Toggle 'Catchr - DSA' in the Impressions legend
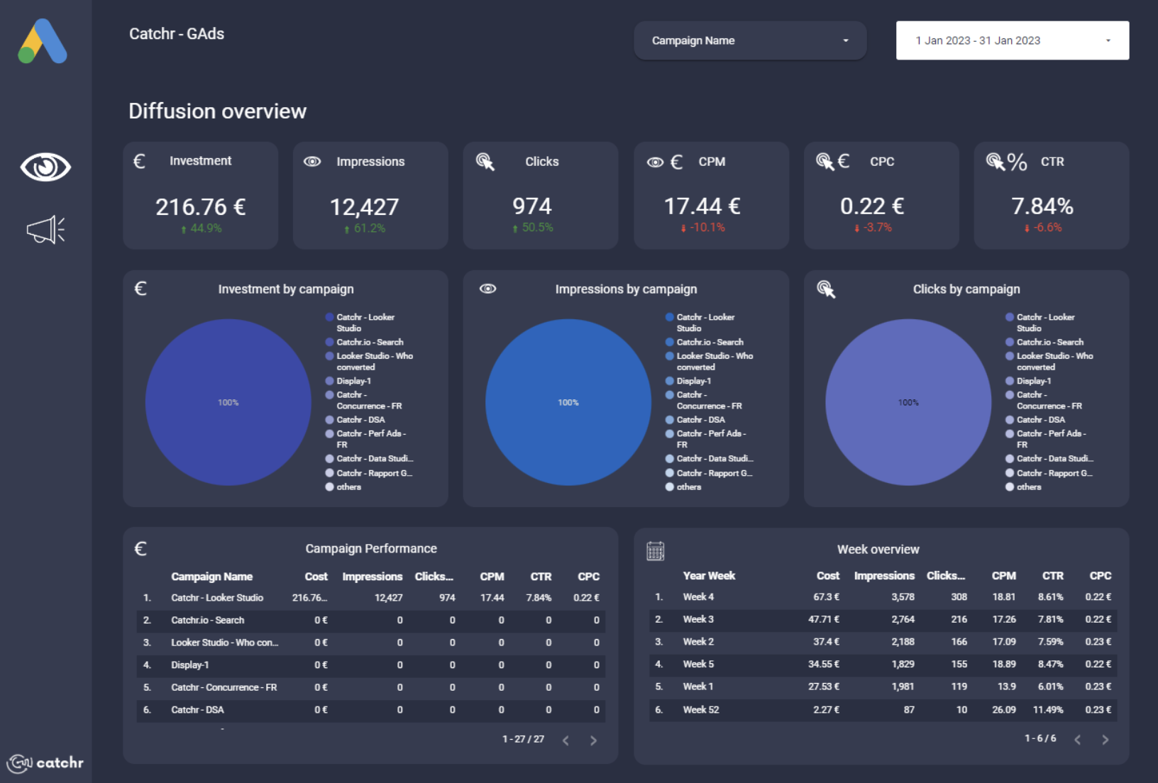The image size is (1158, 783). tap(701, 419)
